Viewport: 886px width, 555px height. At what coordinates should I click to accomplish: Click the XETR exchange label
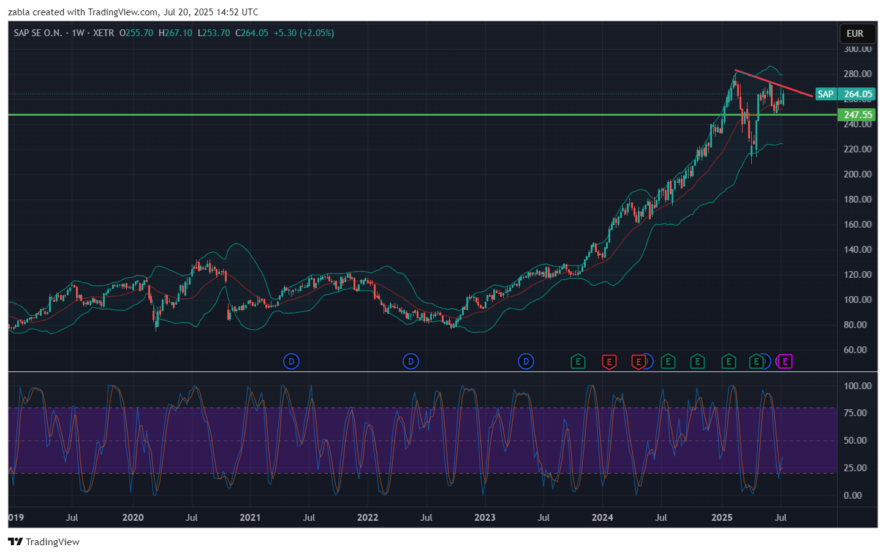(104, 33)
